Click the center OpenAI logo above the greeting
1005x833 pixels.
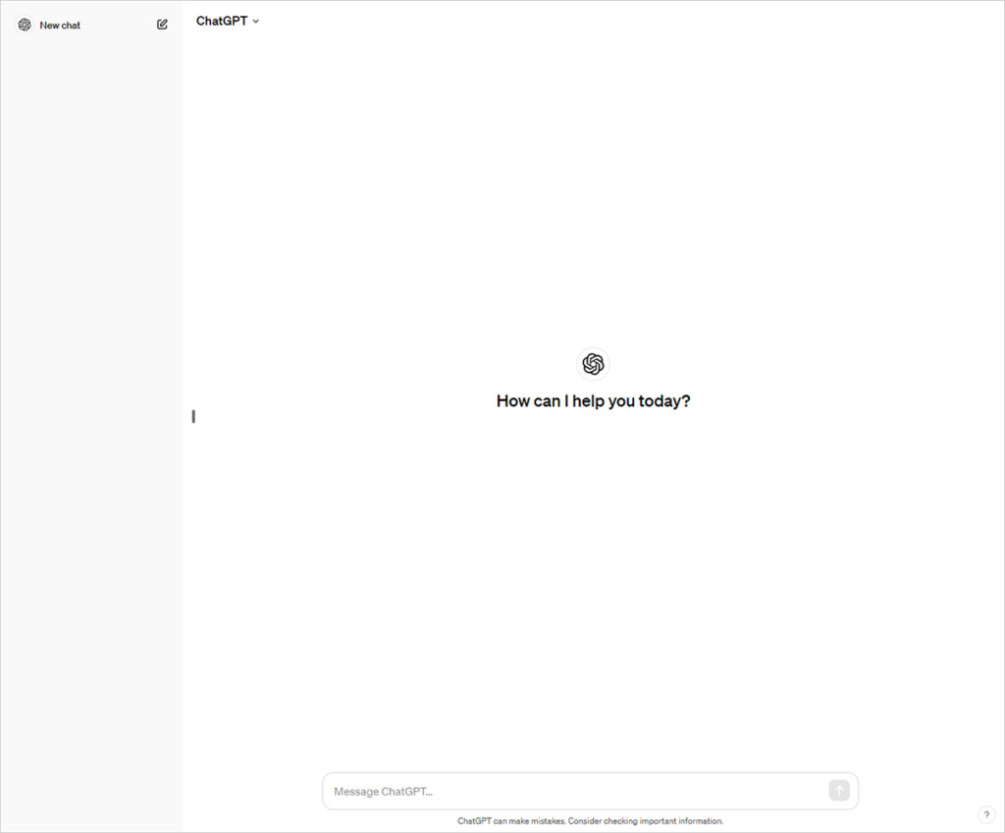(x=593, y=364)
